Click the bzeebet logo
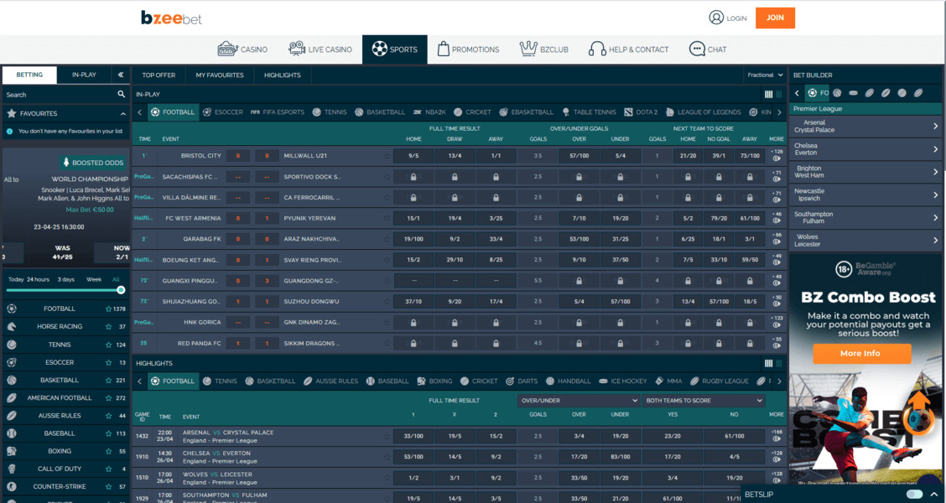 point(171,18)
